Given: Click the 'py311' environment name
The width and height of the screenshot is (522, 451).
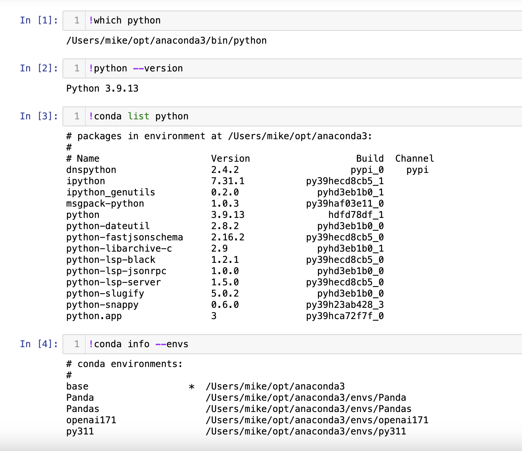Looking at the screenshot, I should [x=80, y=431].
